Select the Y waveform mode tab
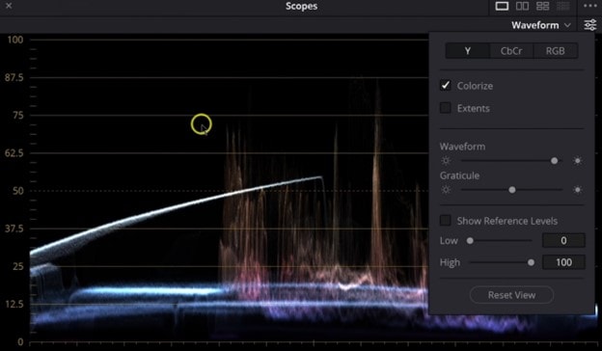Image resolution: width=602 pixels, height=351 pixels. click(468, 51)
